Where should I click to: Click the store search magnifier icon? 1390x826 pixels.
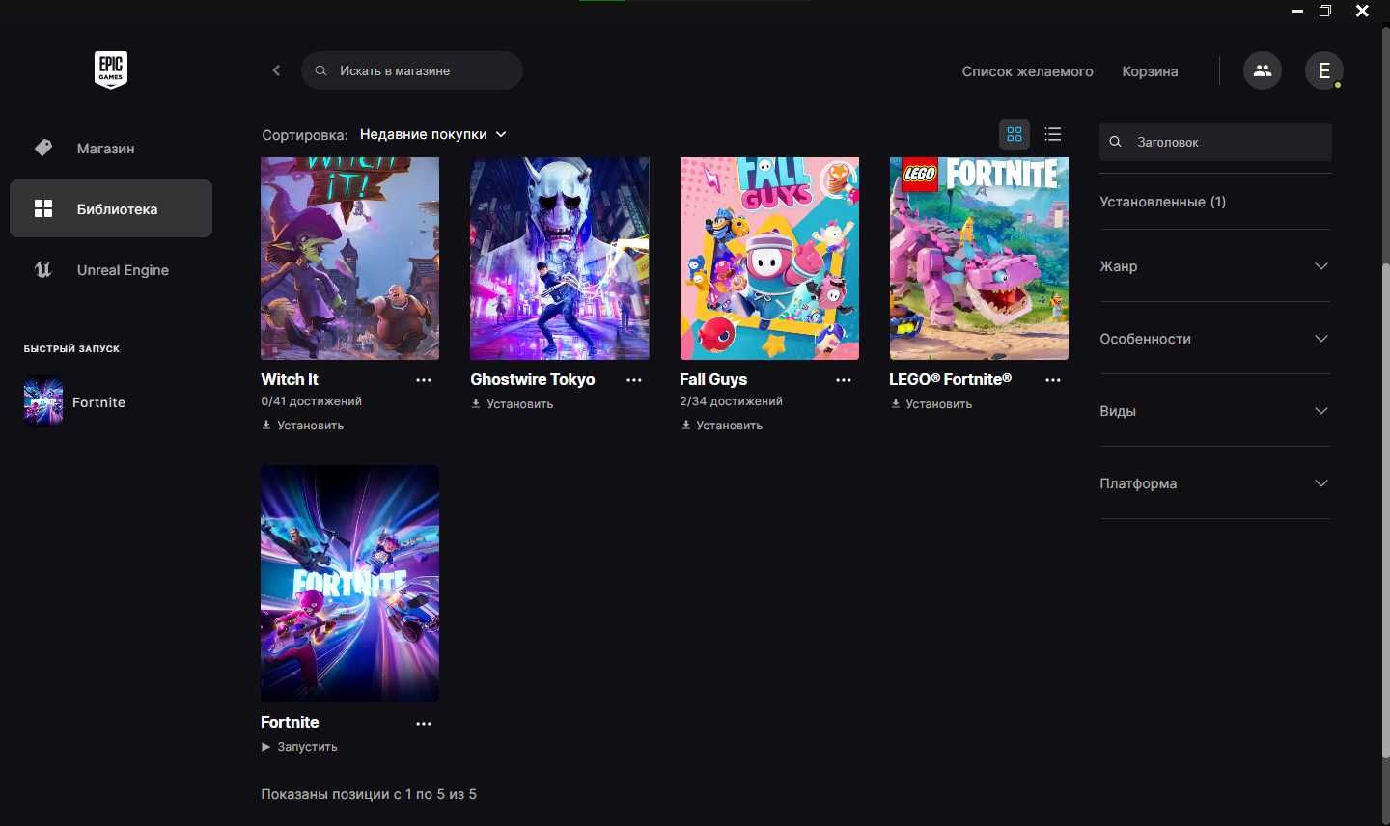[x=321, y=70]
